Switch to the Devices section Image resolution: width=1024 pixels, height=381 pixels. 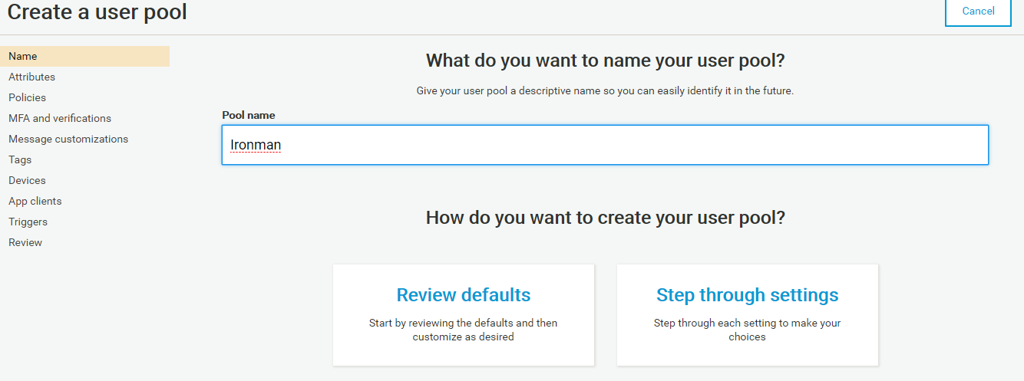[x=27, y=181]
